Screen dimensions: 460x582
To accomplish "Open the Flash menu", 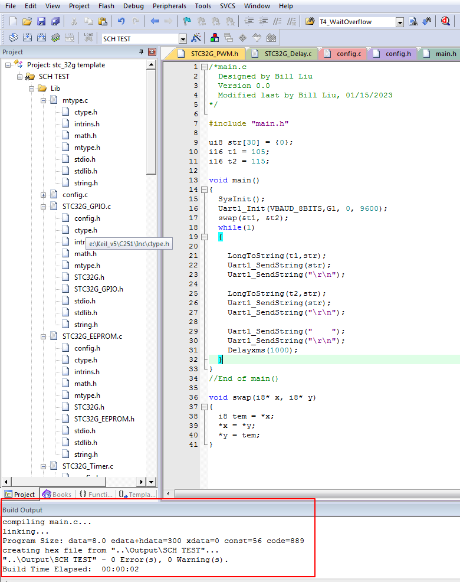I will click(x=106, y=6).
